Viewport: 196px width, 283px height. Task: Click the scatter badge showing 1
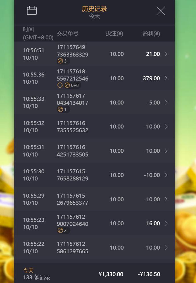click(63, 109)
